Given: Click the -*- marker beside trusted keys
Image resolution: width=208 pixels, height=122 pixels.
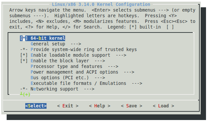Looking at the screenshot, I should click(x=24, y=49).
